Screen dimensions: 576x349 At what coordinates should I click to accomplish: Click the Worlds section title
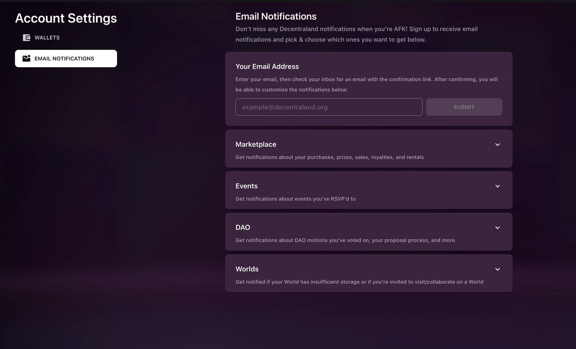click(x=247, y=269)
